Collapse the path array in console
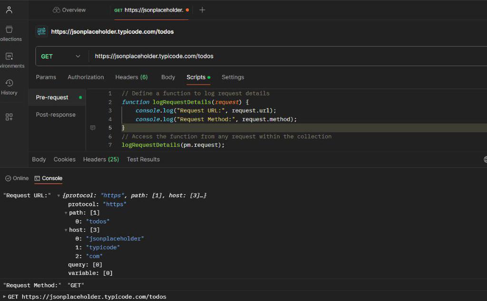 (66, 213)
